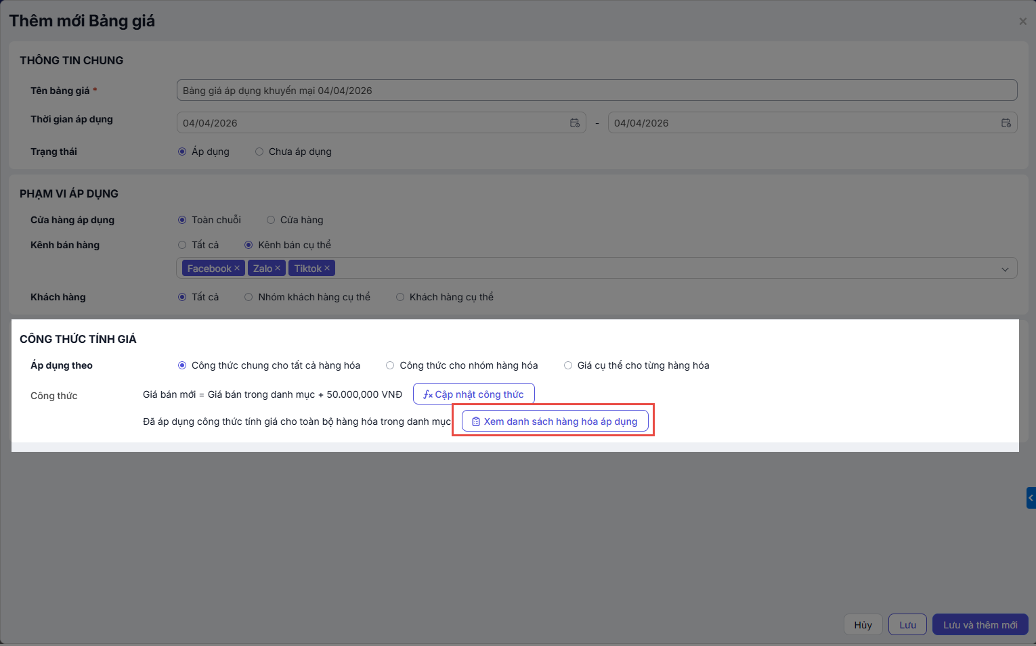1036x646 pixels.
Task: Select Nhóm khách hàng cụ thể option
Action: point(249,297)
